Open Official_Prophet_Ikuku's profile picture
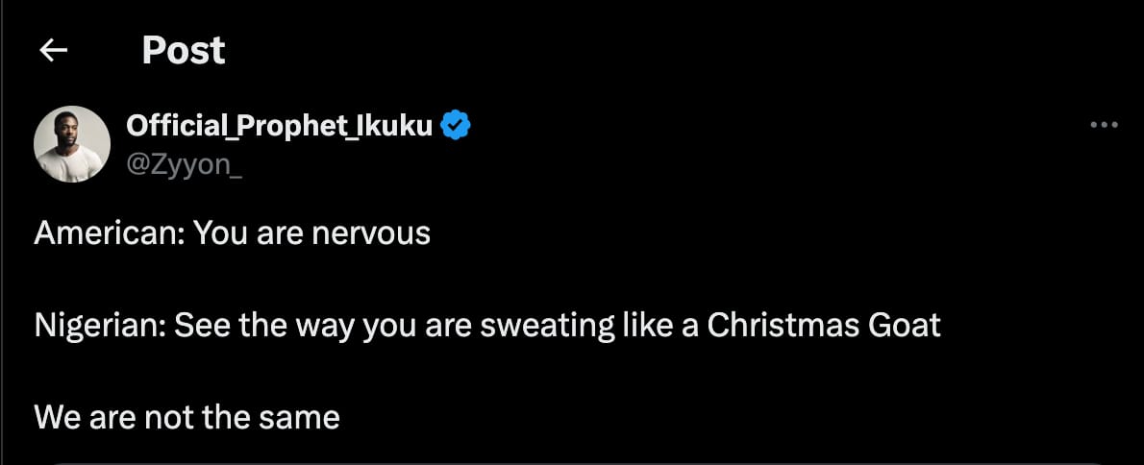 pos(71,144)
